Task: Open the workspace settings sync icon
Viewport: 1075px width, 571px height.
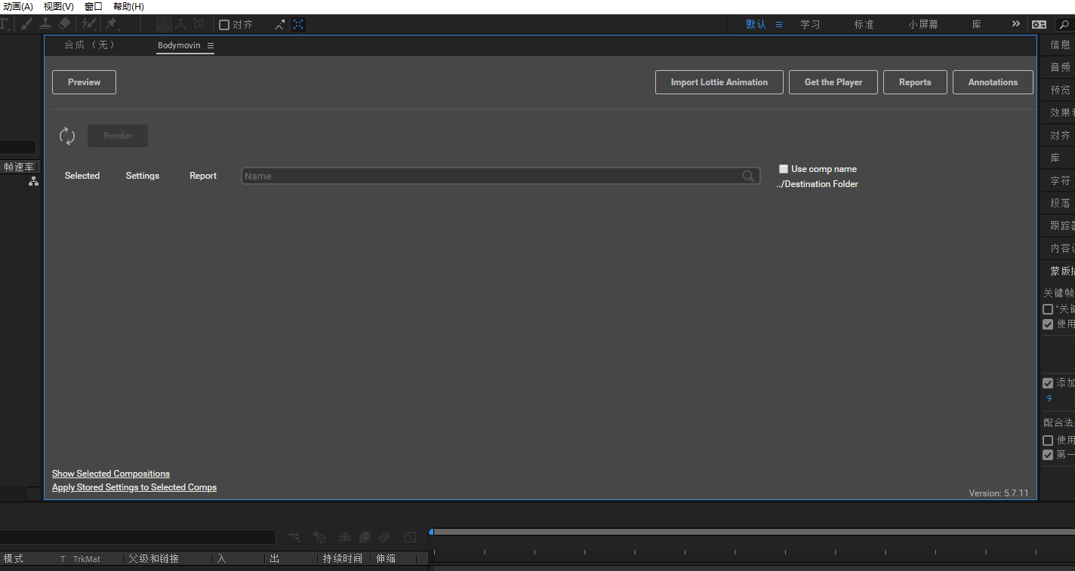Action: tap(1040, 24)
